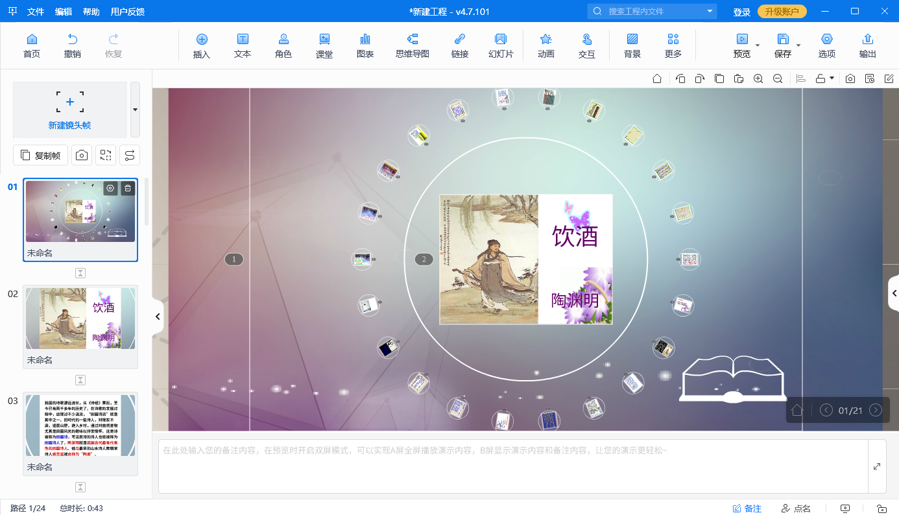Screen dimensions: 899x515
Task: Click the copy icon in canvas toolbar
Action: [x=719, y=78]
